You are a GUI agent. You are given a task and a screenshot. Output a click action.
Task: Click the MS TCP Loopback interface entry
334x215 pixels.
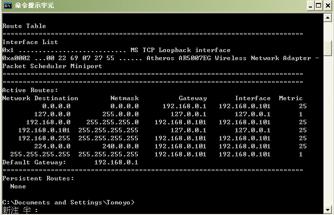181,50
